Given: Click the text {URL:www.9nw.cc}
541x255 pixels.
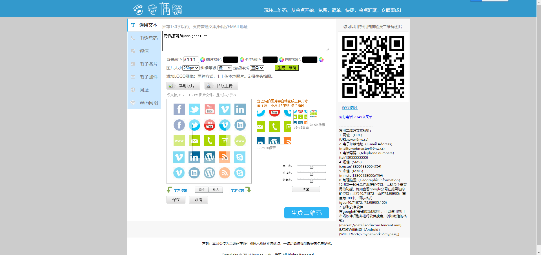Looking at the screenshot, I should 354,140.
